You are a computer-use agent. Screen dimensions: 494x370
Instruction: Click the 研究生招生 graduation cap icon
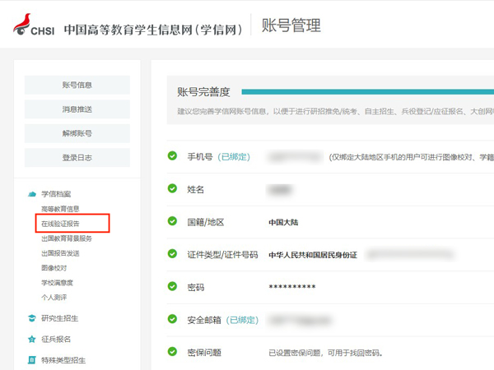[31, 318]
